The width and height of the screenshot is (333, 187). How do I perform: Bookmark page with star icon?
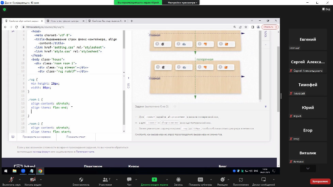pos(246,27)
